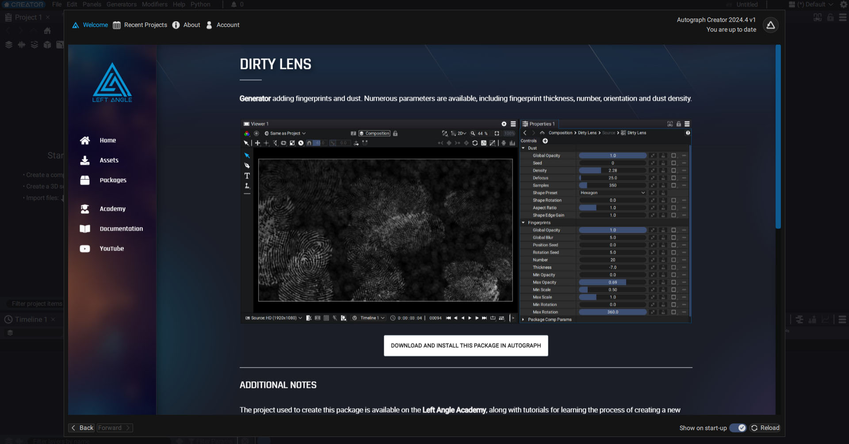Click the Recent Projects calendar icon
The width and height of the screenshot is (849, 444).
pos(117,25)
